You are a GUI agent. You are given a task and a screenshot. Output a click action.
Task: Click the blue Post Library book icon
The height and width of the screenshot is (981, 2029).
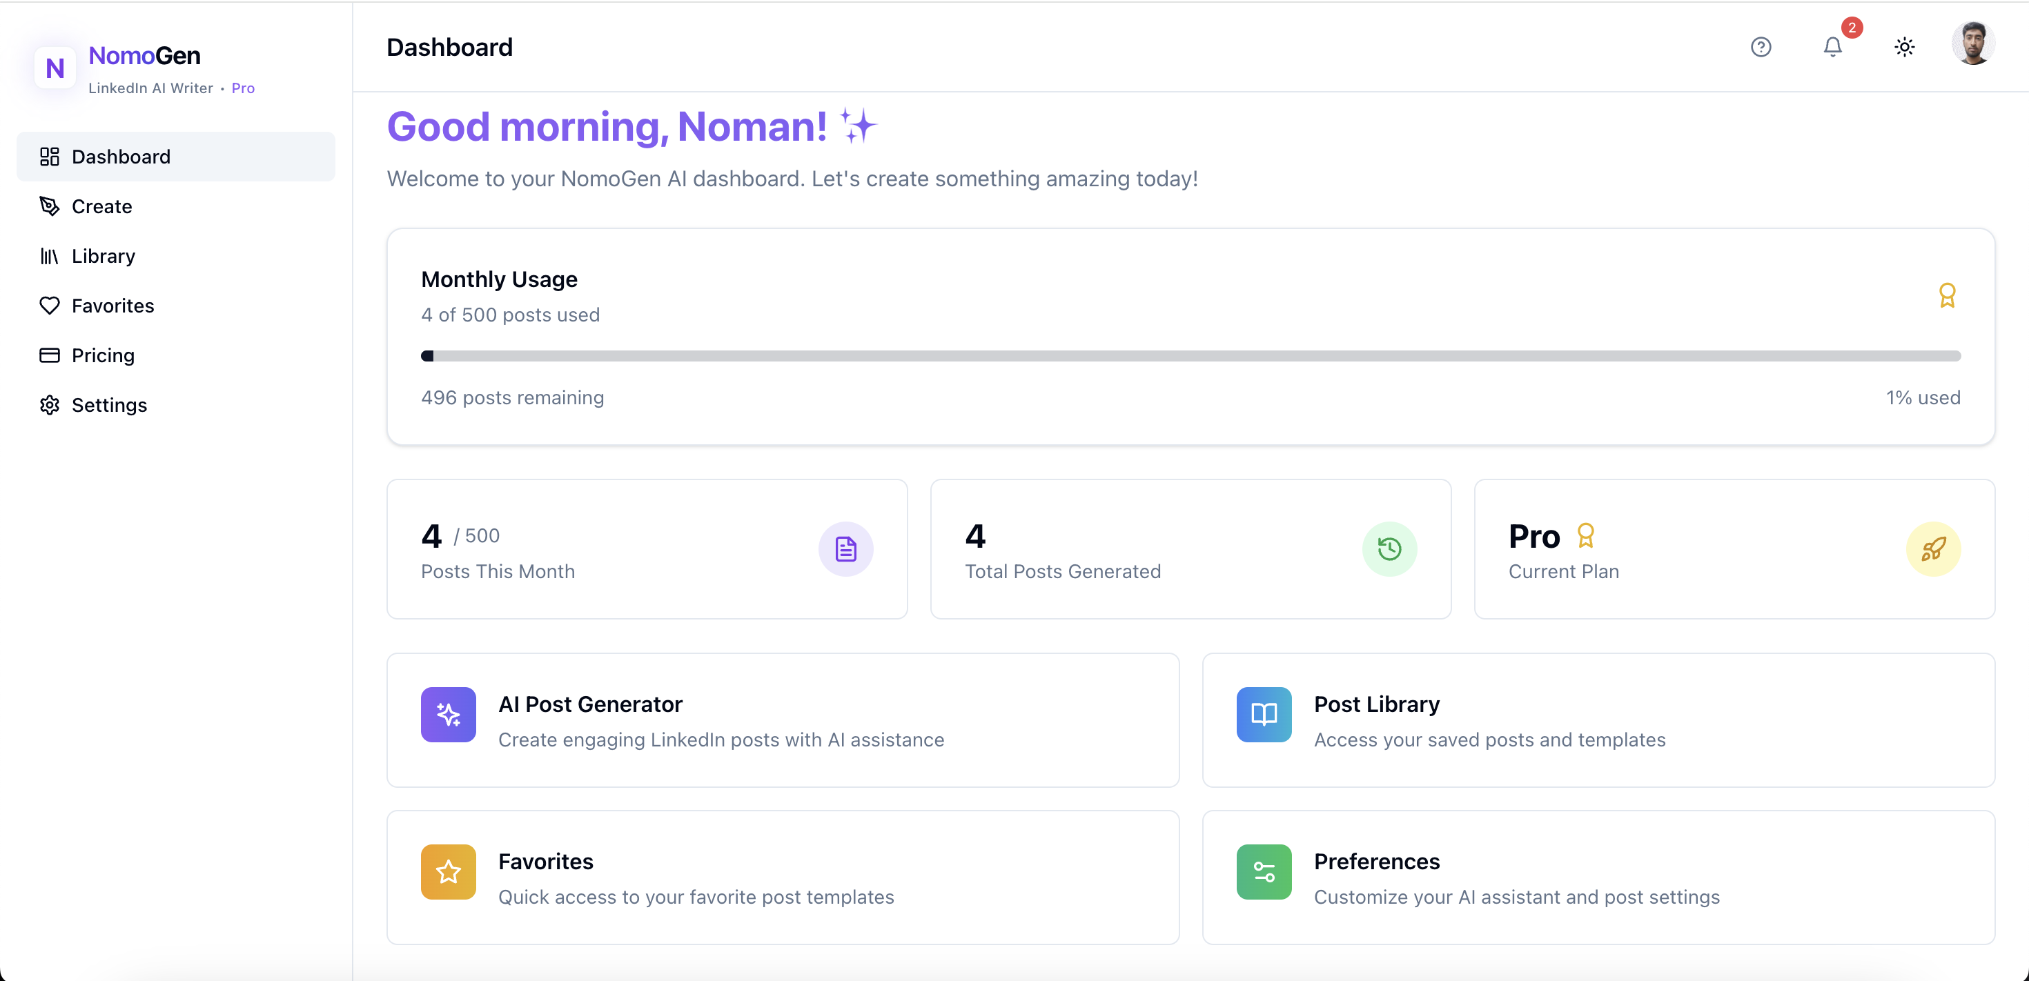(1264, 714)
